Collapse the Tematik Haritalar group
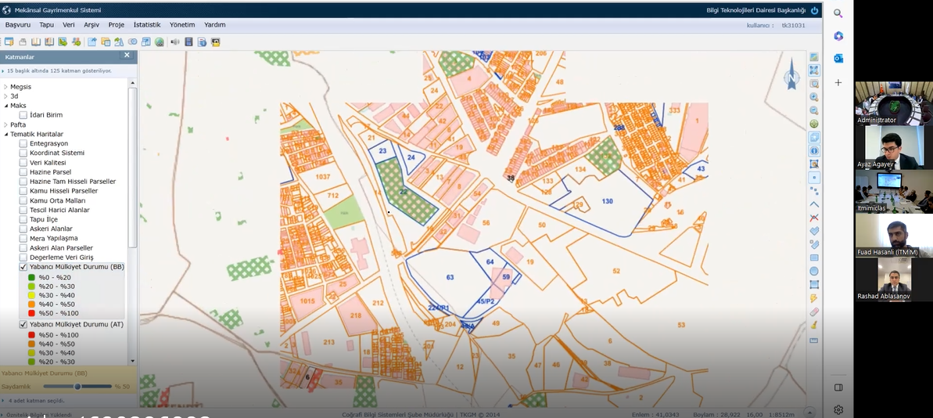 5,134
